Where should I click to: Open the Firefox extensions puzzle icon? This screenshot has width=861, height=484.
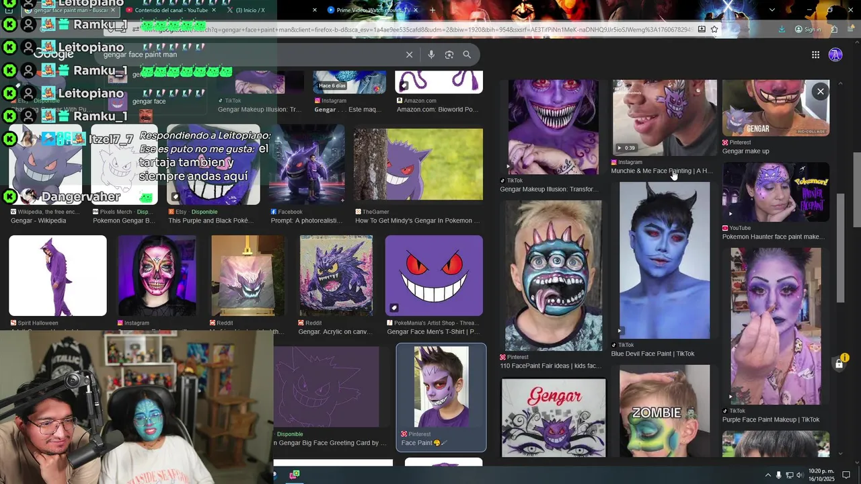pyautogui.click(x=834, y=30)
